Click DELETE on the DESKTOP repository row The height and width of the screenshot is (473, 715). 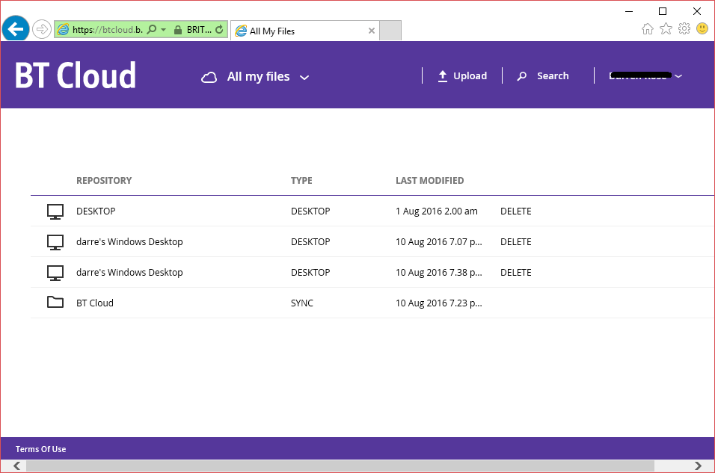(515, 211)
